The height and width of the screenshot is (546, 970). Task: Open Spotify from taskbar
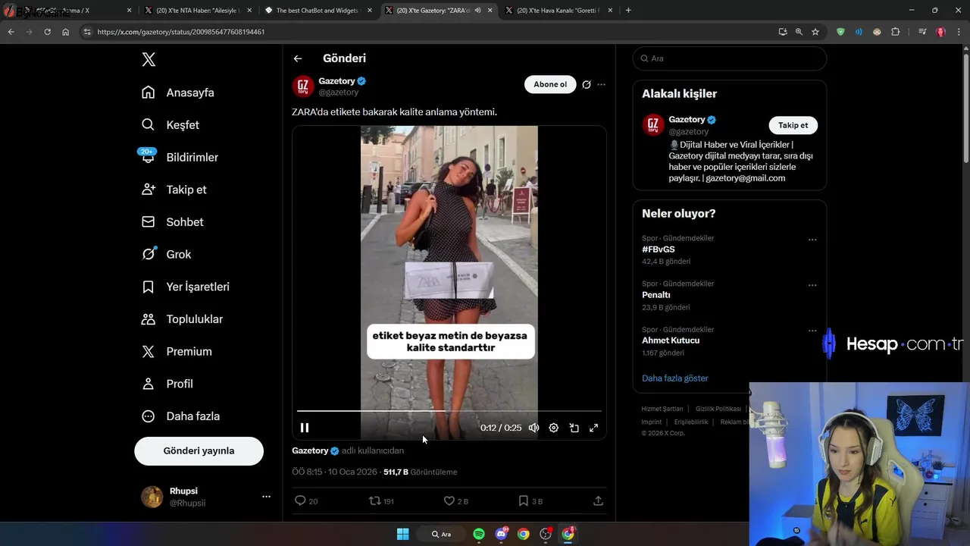[479, 534]
